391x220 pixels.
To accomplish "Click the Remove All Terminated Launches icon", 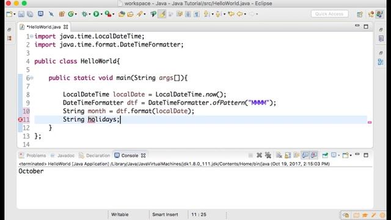I will (268, 155).
